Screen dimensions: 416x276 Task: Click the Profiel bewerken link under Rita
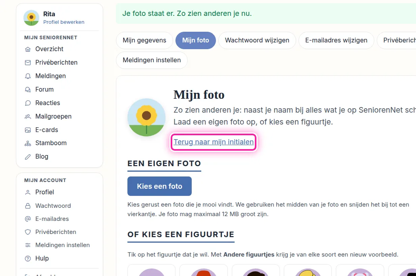coord(64,22)
